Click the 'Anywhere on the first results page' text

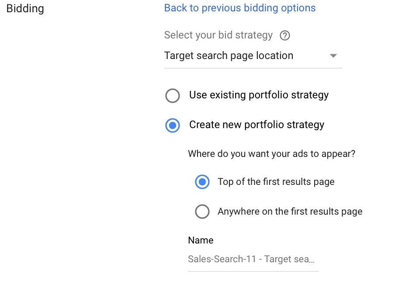290,212
